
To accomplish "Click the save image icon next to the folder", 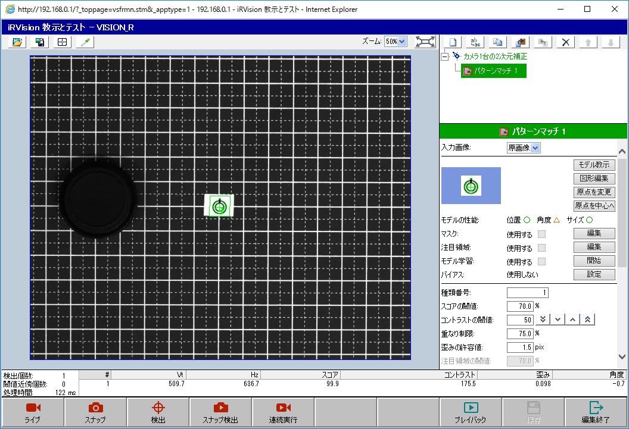I will pyautogui.click(x=40, y=42).
